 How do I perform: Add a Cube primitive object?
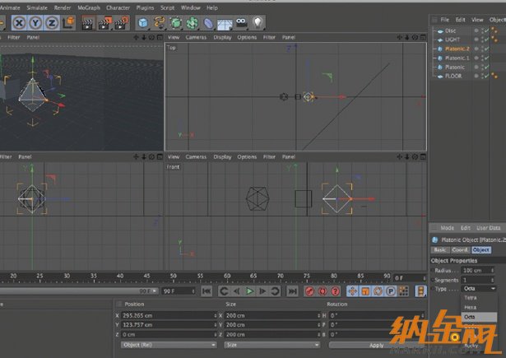point(143,23)
